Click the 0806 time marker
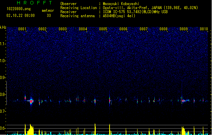212x135 pixels. [123, 29]
